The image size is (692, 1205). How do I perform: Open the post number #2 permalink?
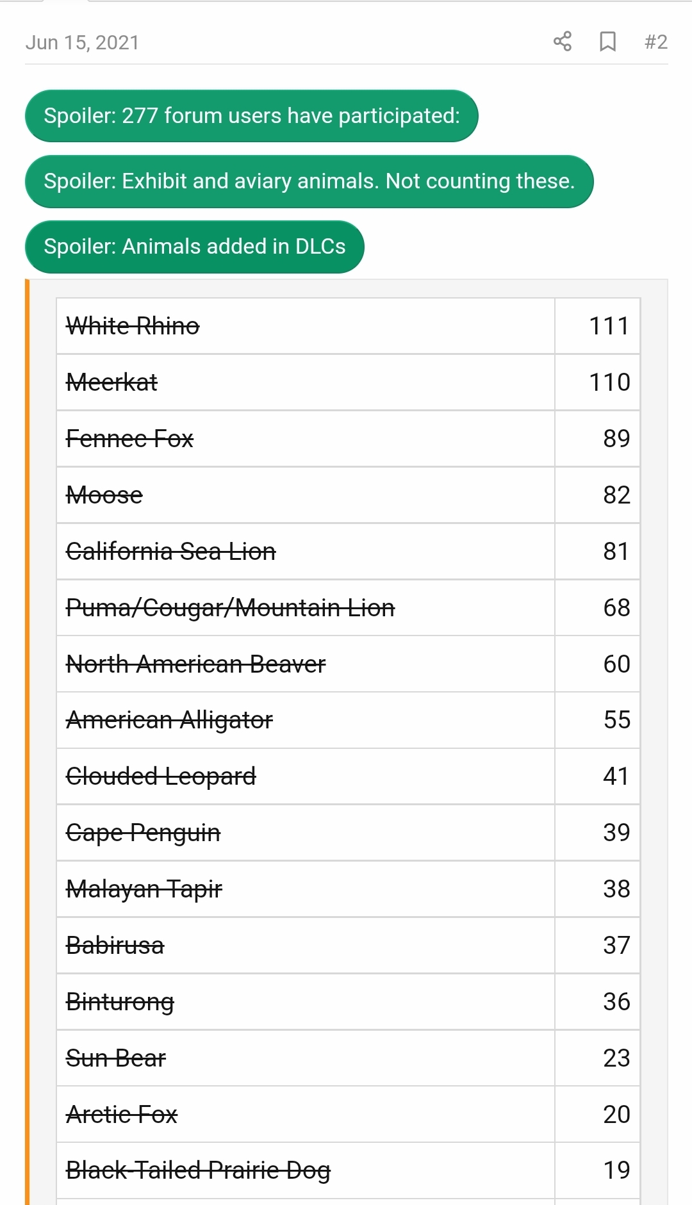(655, 42)
